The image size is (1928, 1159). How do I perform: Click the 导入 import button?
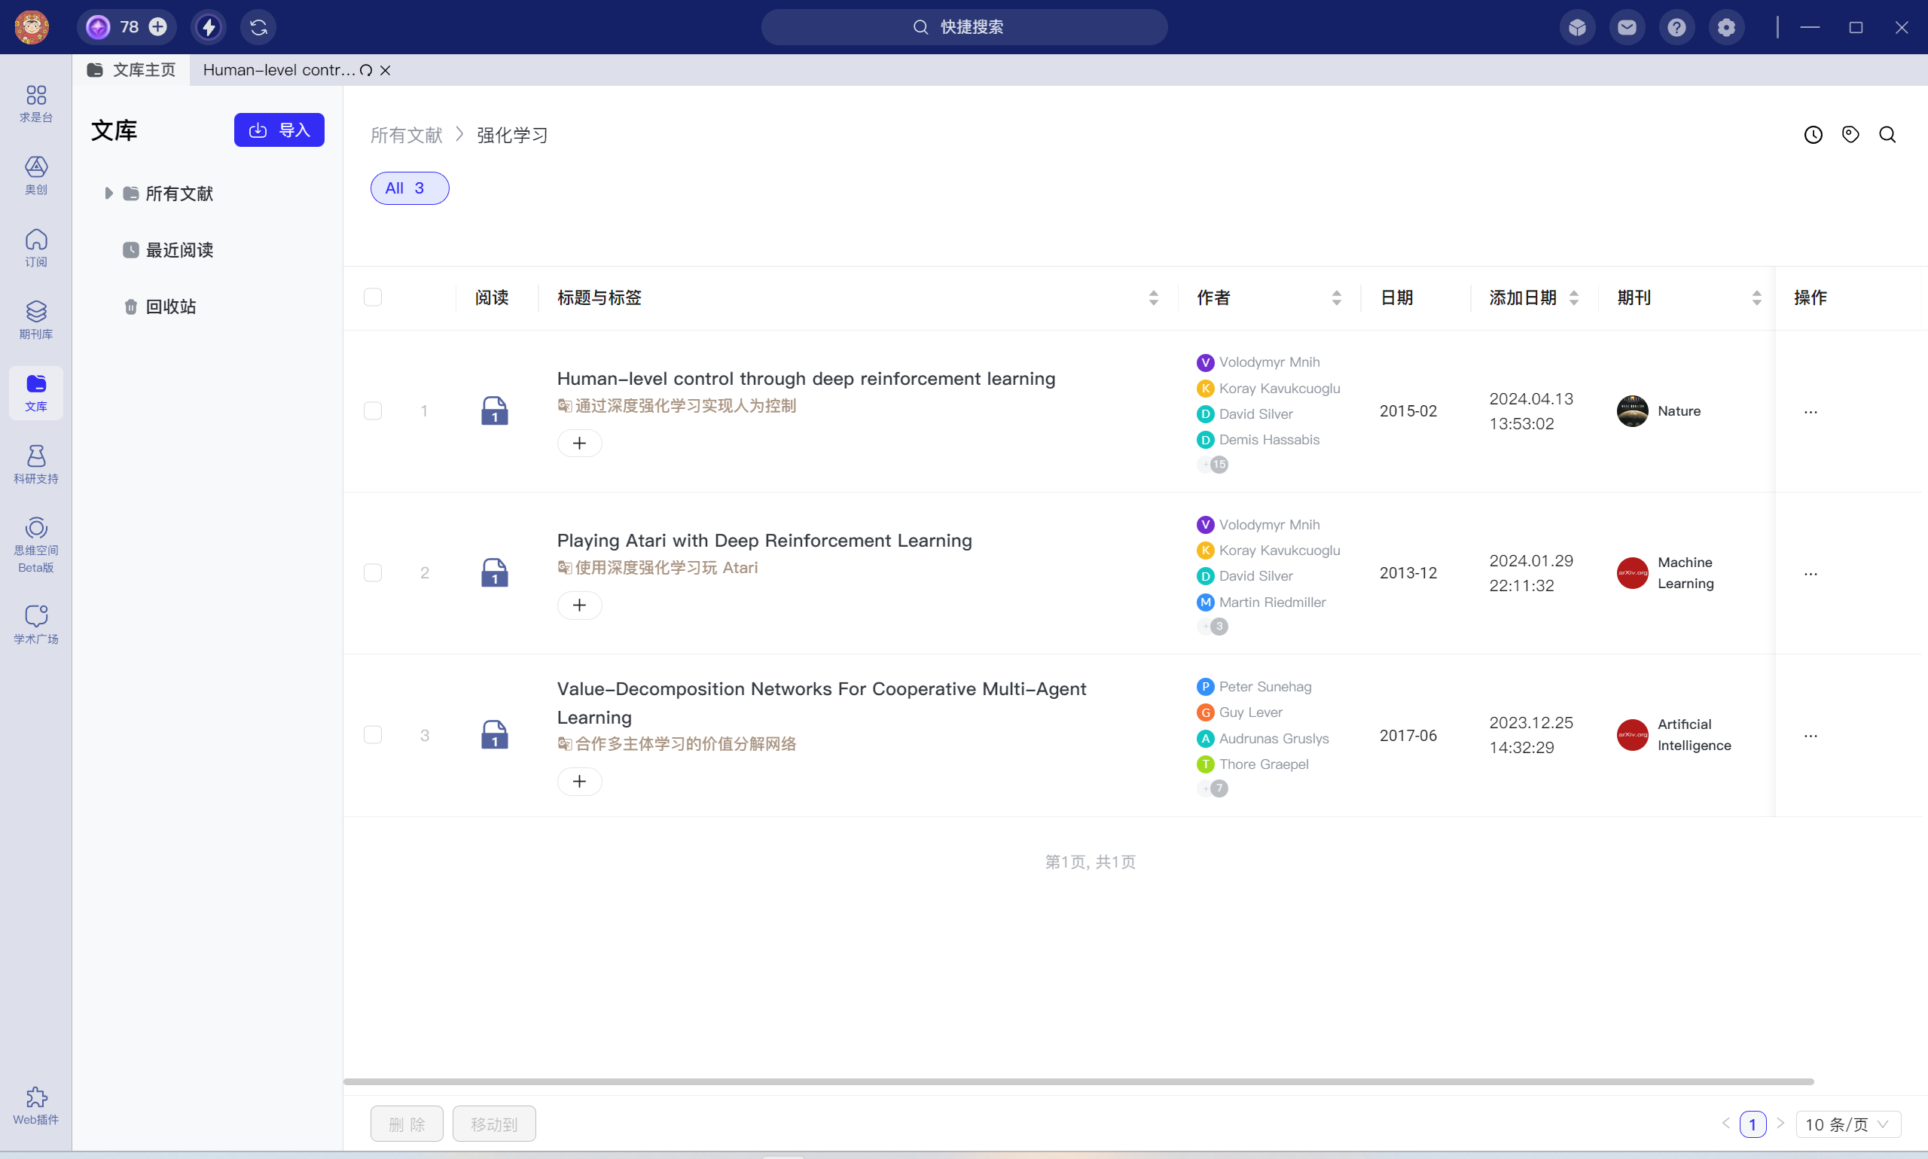[x=279, y=130]
